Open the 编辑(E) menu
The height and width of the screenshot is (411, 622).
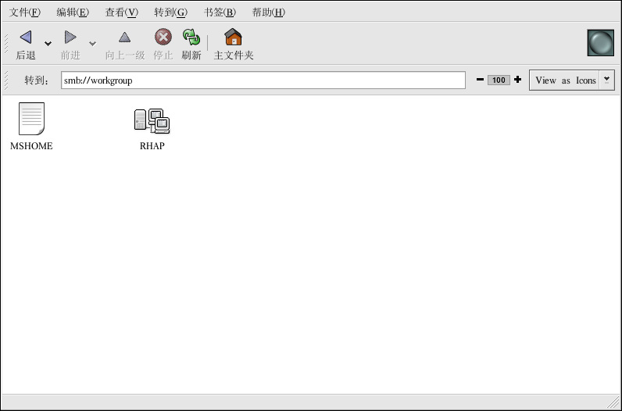click(73, 13)
